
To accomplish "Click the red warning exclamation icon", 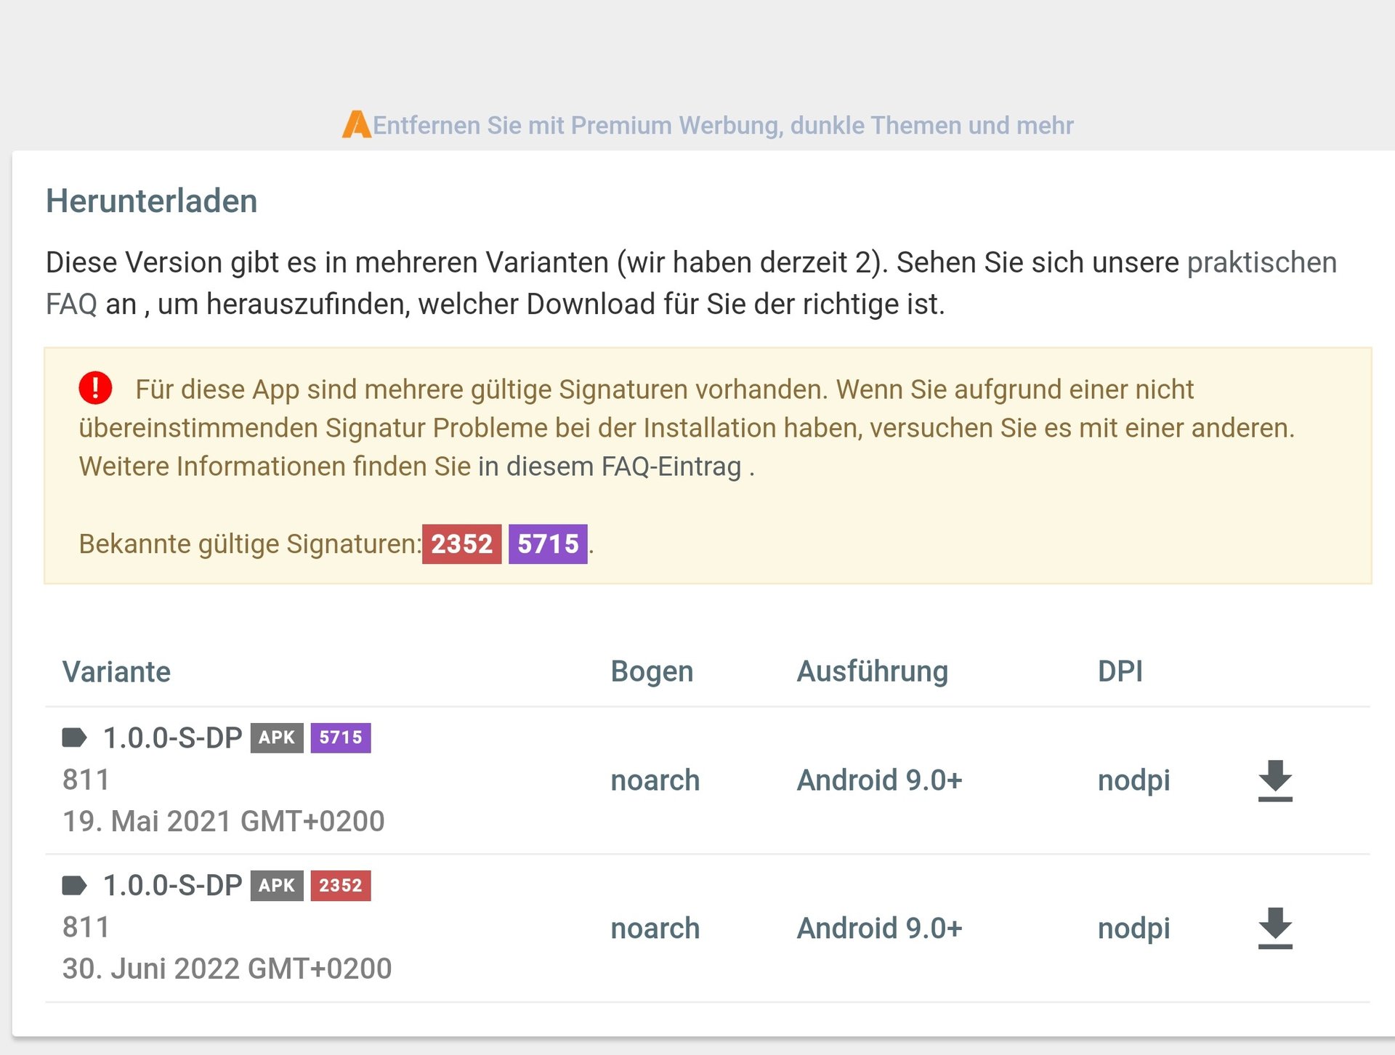I will pos(95,388).
